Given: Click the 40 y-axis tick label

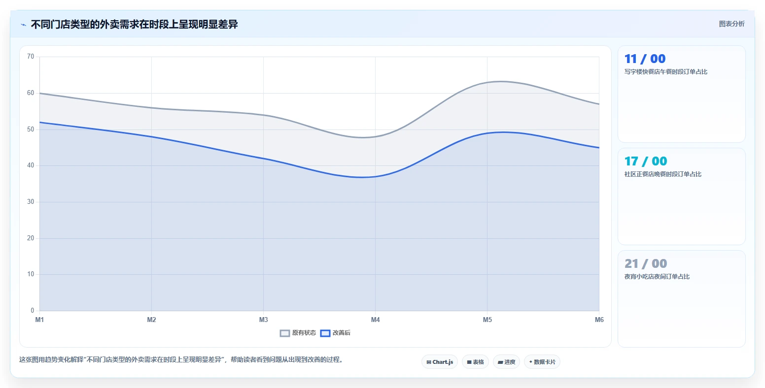Looking at the screenshot, I should (31, 165).
